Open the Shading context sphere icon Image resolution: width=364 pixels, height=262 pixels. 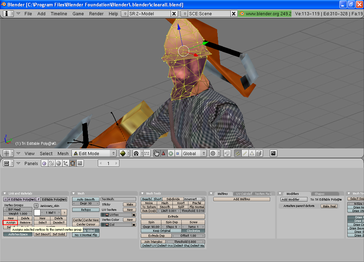59,163
